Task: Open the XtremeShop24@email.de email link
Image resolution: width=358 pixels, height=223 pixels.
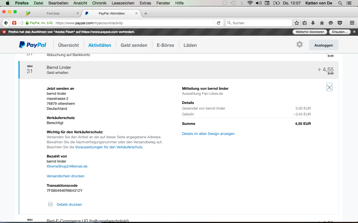Action: (67, 166)
